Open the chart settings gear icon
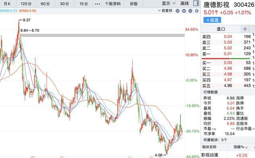Viewport: 255px width, 158px height. click(x=197, y=11)
